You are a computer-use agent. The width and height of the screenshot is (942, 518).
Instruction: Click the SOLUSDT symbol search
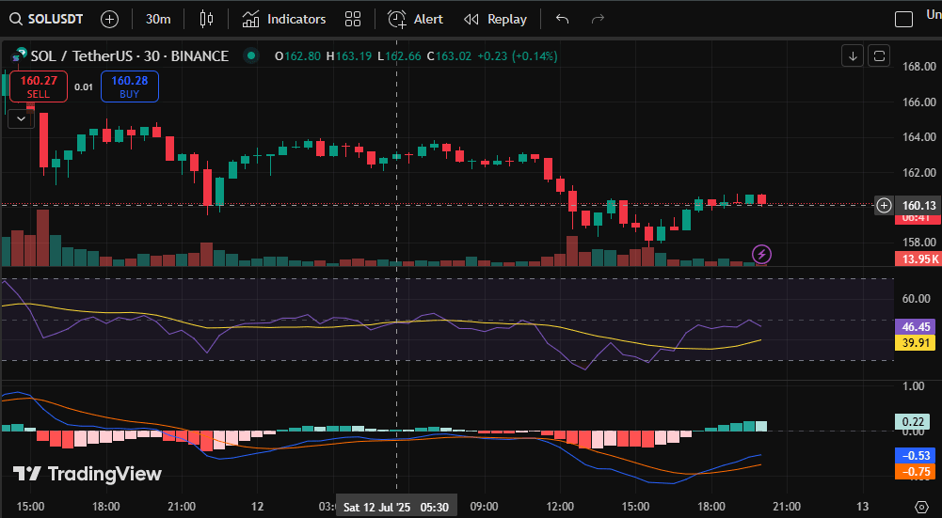point(49,19)
